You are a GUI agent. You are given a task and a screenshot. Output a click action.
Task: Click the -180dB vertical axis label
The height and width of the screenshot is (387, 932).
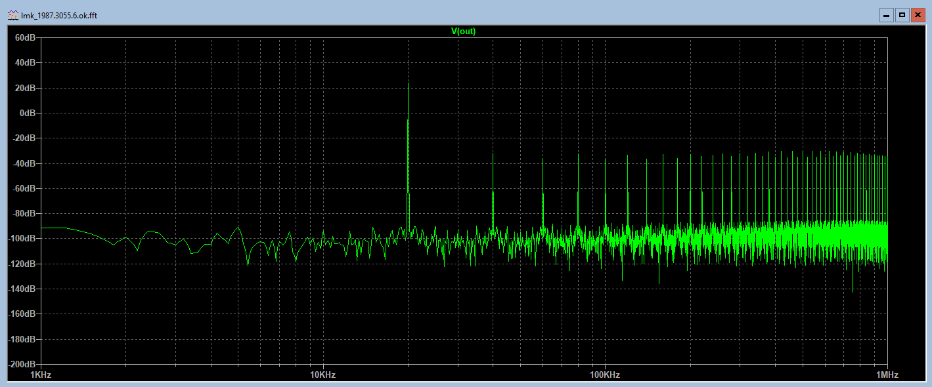(x=22, y=339)
